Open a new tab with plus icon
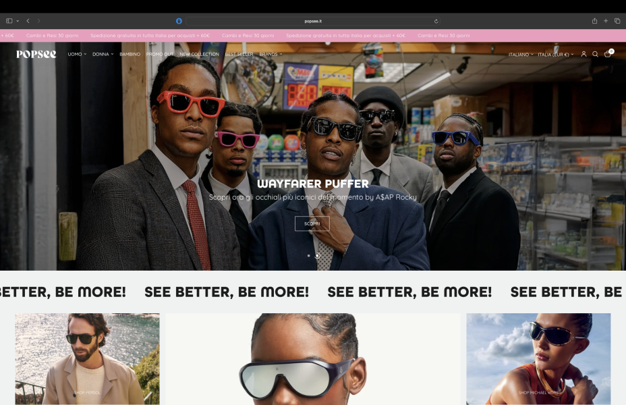Screen dimensions: 626x405 [606, 21]
